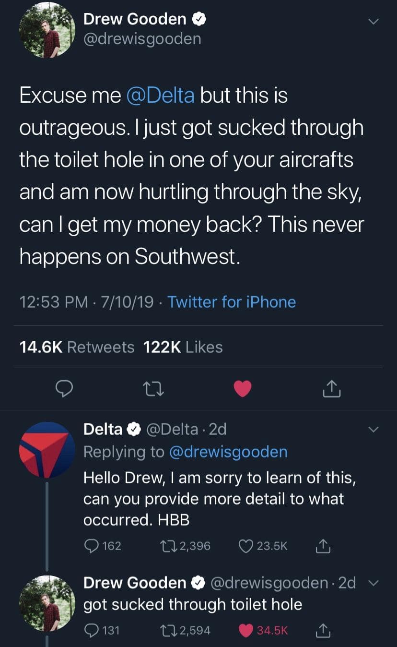Open the Delta logo profile picture
Screen dimensions: 397x647
[47, 450]
